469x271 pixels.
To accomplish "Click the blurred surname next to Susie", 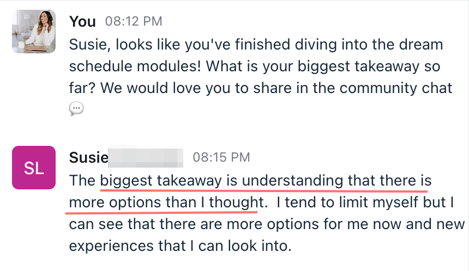I will (x=146, y=157).
